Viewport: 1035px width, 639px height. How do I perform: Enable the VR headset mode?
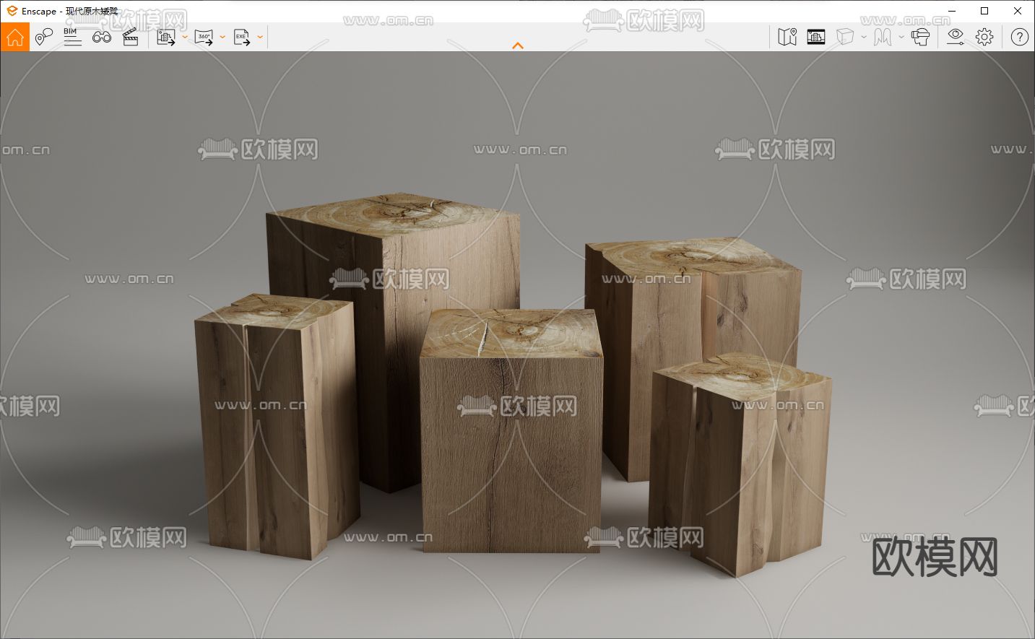coord(920,37)
